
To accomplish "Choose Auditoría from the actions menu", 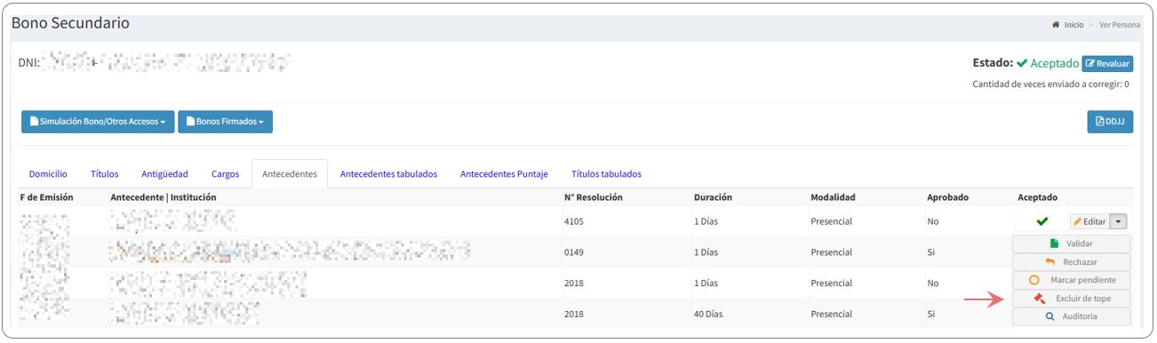I will click(x=1071, y=316).
